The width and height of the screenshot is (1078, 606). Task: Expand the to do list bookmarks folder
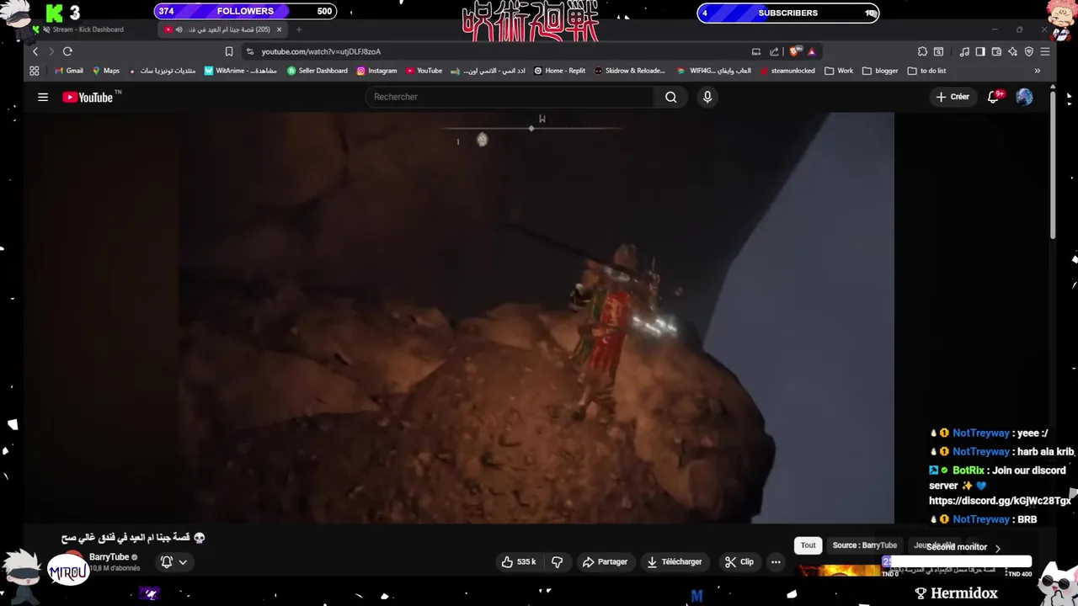(927, 71)
